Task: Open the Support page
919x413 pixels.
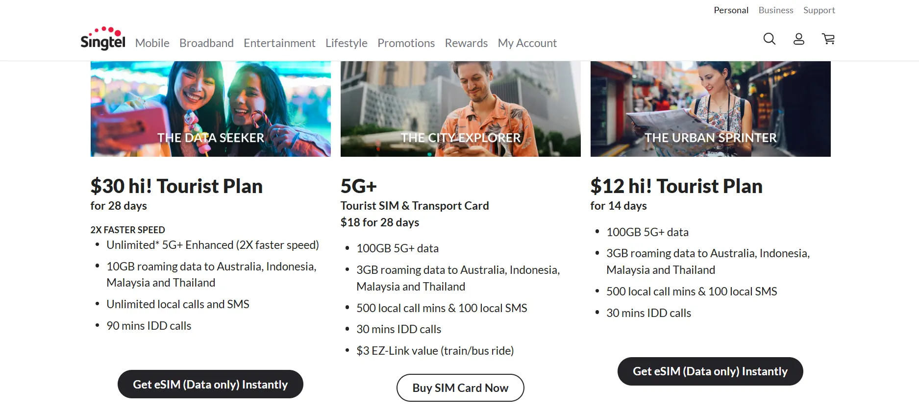Action: [x=819, y=10]
